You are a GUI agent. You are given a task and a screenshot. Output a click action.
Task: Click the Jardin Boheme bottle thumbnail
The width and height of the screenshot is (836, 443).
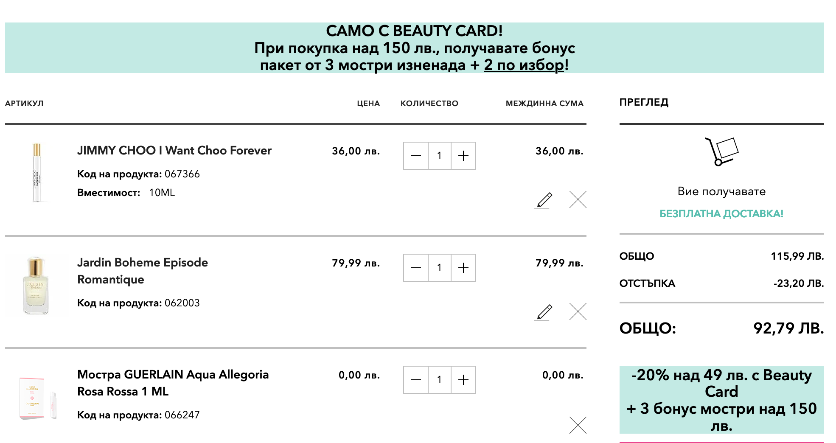(x=36, y=285)
